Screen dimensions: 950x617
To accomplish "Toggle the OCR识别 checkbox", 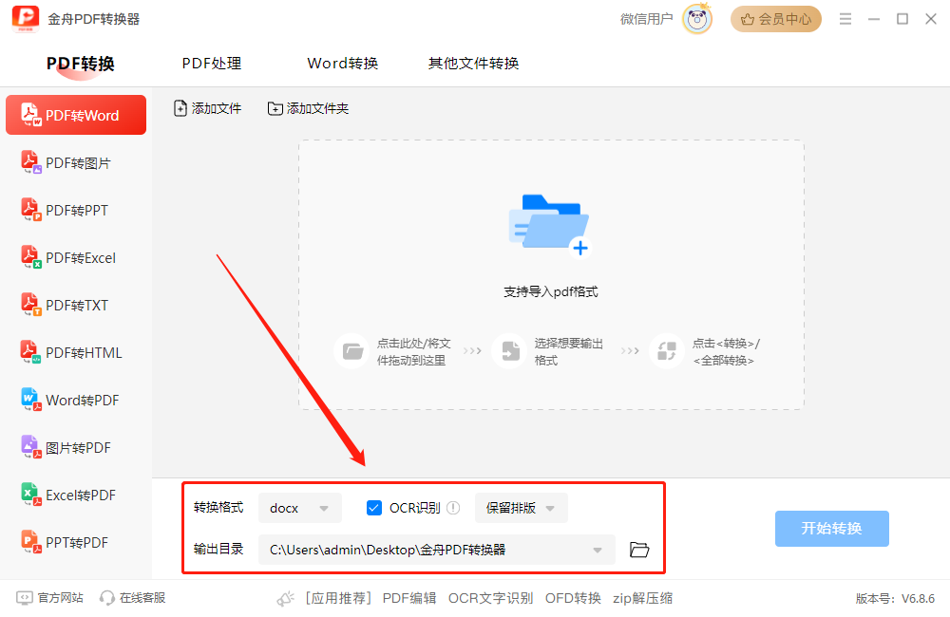I will point(373,508).
